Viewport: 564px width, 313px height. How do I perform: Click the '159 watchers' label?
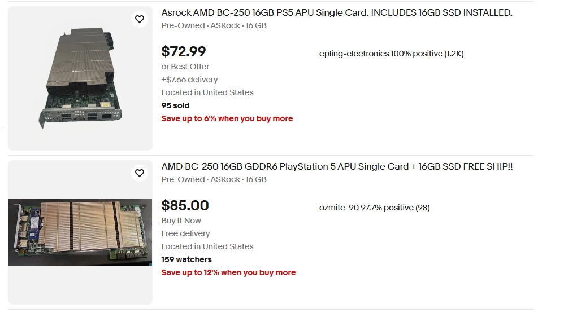pos(186,259)
